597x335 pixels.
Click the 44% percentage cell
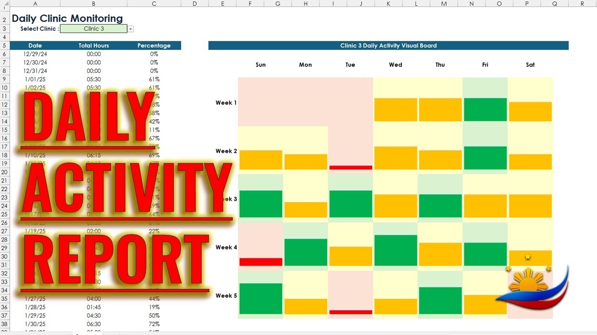click(154, 299)
